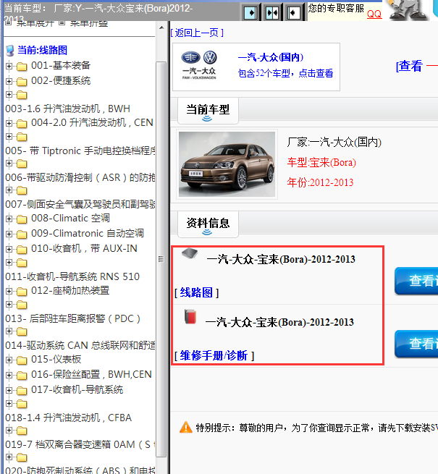Click the 当前:线路图 tree root icon
The image size is (438, 474).
click(10, 51)
